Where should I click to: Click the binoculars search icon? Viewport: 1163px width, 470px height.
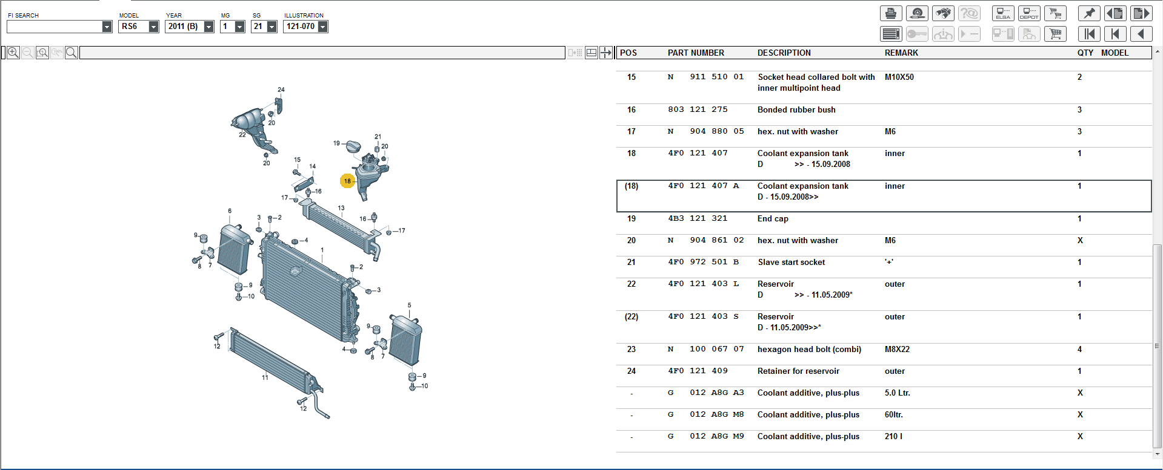point(943,13)
